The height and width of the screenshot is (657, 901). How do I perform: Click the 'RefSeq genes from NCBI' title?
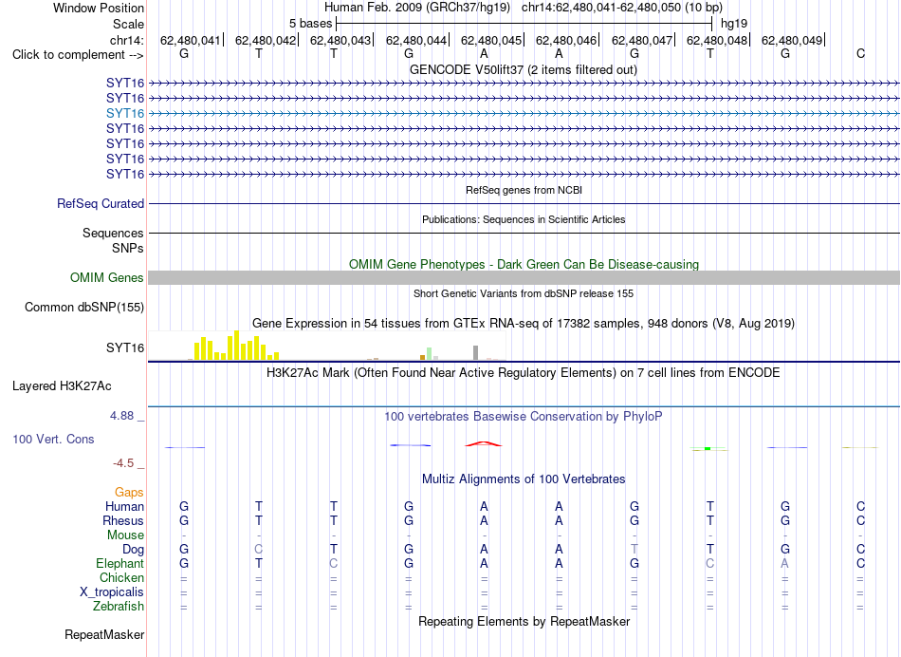point(524,191)
